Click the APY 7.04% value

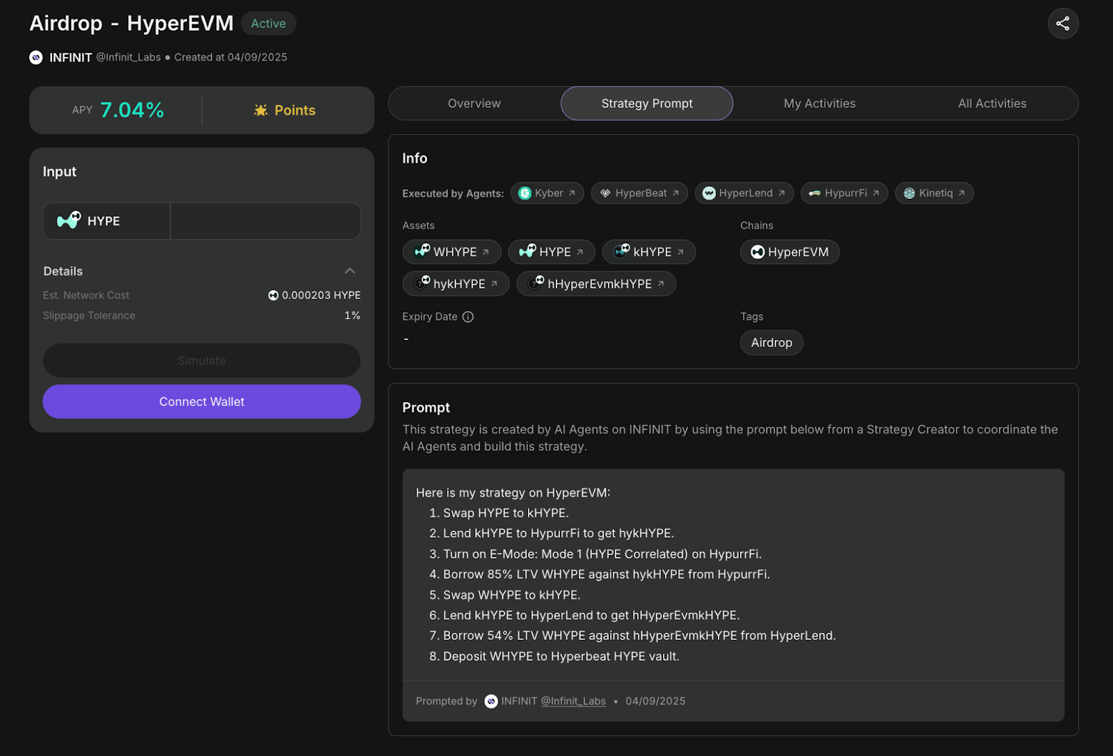[x=132, y=110]
